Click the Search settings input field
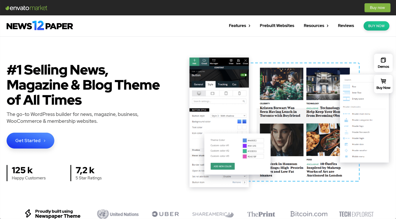 (219, 101)
